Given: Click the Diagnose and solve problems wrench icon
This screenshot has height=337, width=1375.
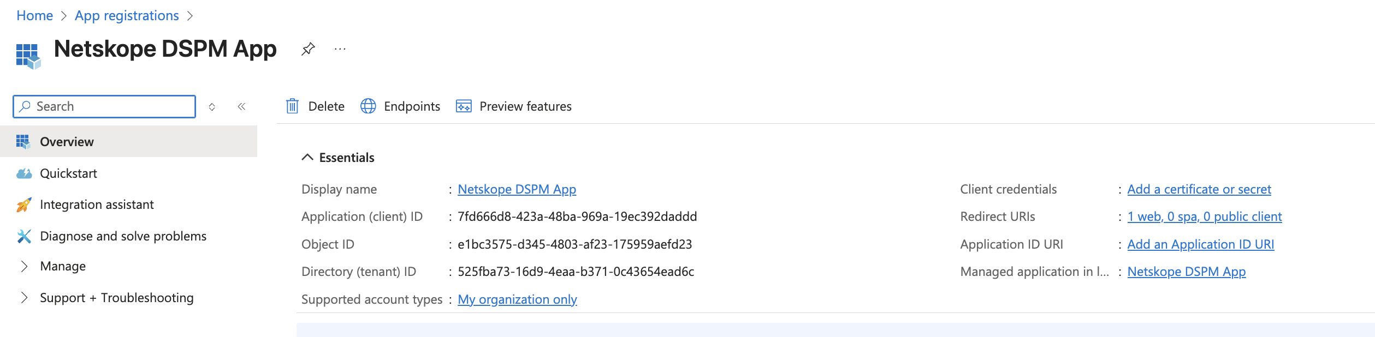Looking at the screenshot, I should pos(23,236).
